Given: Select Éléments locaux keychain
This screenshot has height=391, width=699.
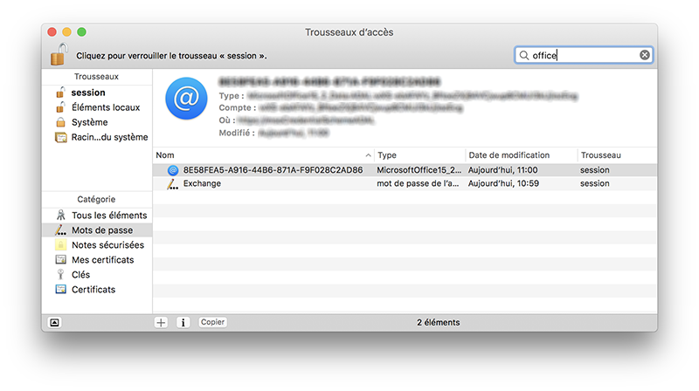Looking at the screenshot, I should click(x=105, y=107).
